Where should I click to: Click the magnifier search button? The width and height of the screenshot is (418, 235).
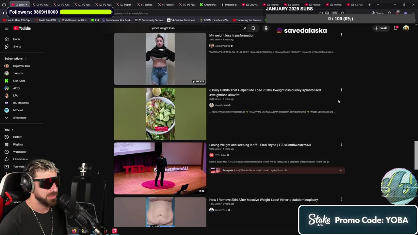(x=253, y=28)
